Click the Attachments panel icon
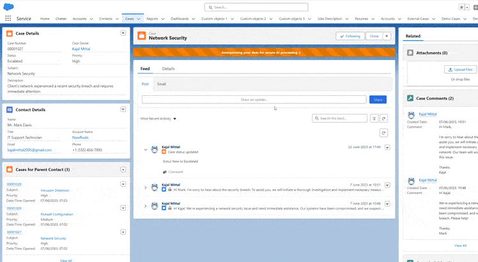Screen dimensions: 478x262 [410, 53]
